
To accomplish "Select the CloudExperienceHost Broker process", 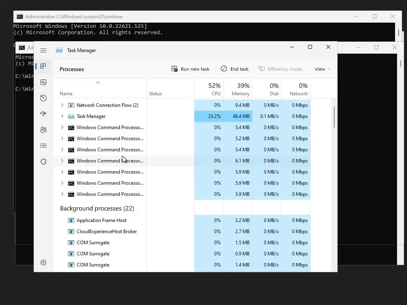I will (x=182, y=232).
